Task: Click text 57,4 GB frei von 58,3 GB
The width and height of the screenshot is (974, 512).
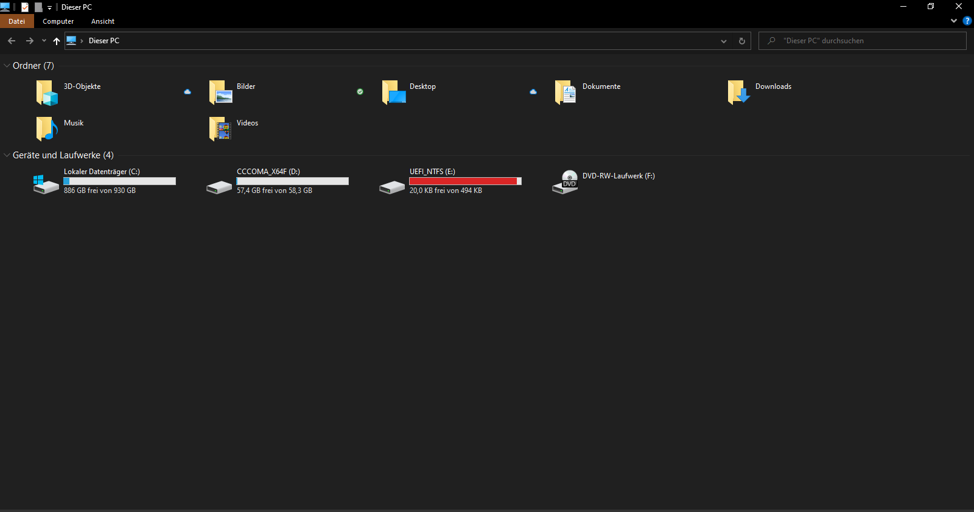Action: click(x=275, y=191)
